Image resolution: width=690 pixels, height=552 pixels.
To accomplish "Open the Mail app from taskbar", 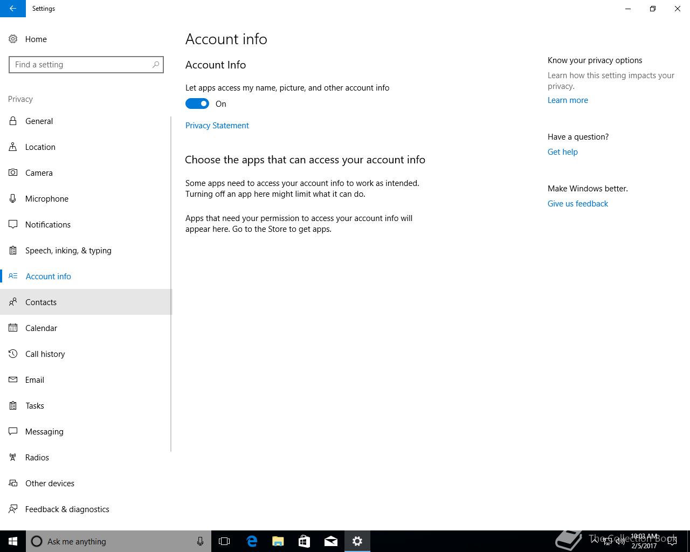I will tap(330, 541).
